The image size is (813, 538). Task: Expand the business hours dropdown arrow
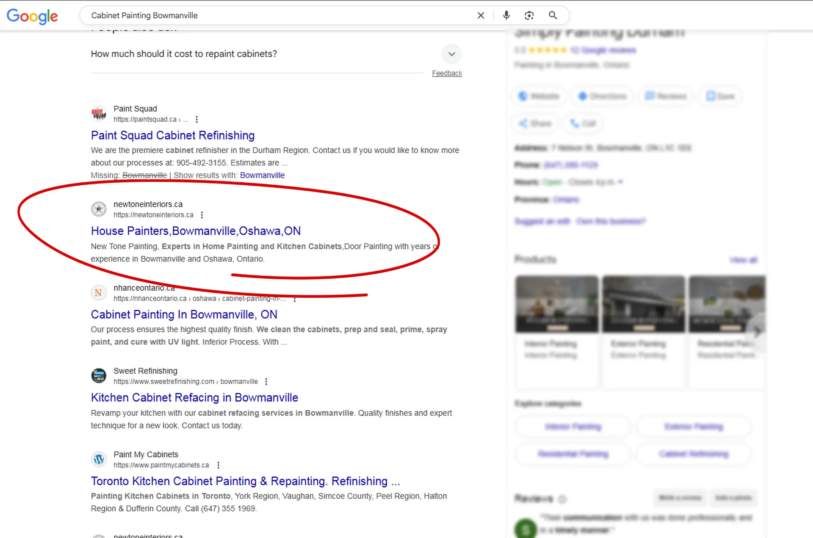[x=620, y=182]
